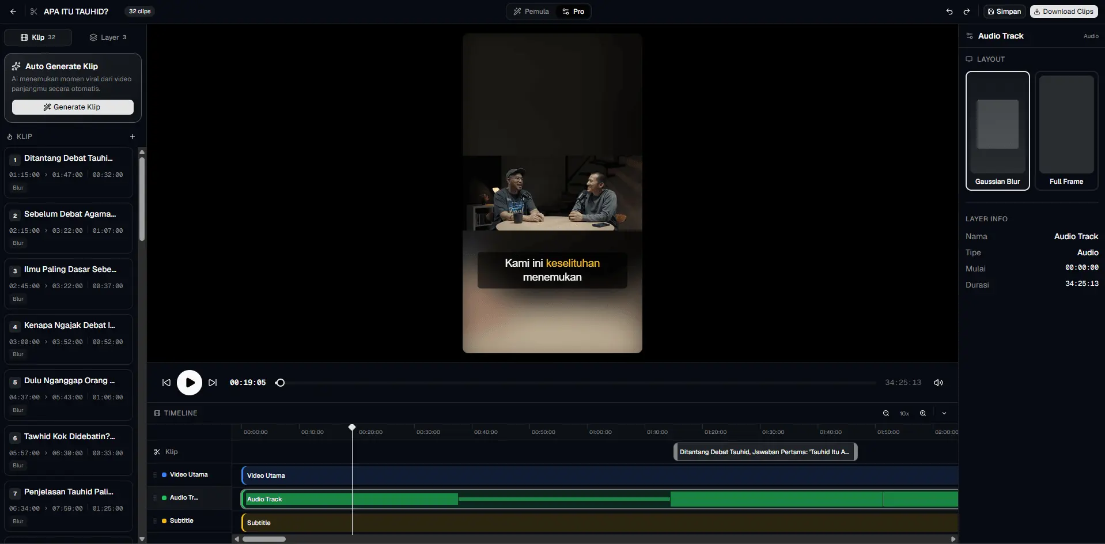Viewport: 1105px width, 544px height.
Task: Click the drag handle of Subtitle layer
Action: click(x=155, y=521)
